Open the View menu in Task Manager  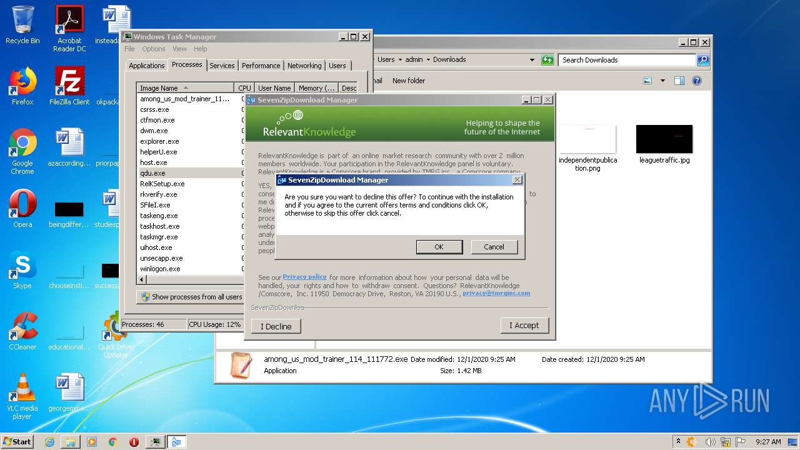coord(179,49)
